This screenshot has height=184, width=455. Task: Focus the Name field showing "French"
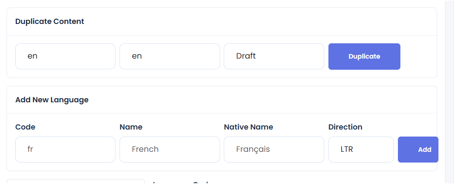[170, 150]
